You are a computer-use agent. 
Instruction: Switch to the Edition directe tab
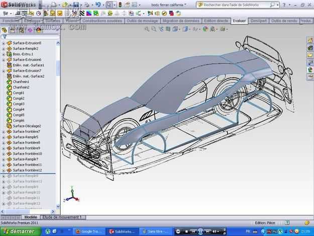[216, 21]
